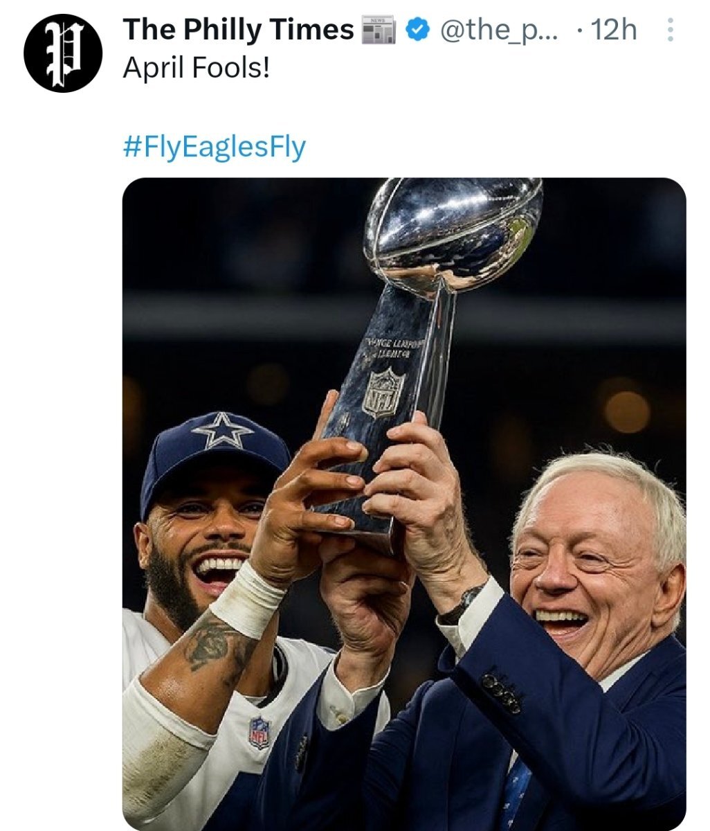Click the NFL shield patch on the white jersey
The image size is (710, 831).
[260, 732]
